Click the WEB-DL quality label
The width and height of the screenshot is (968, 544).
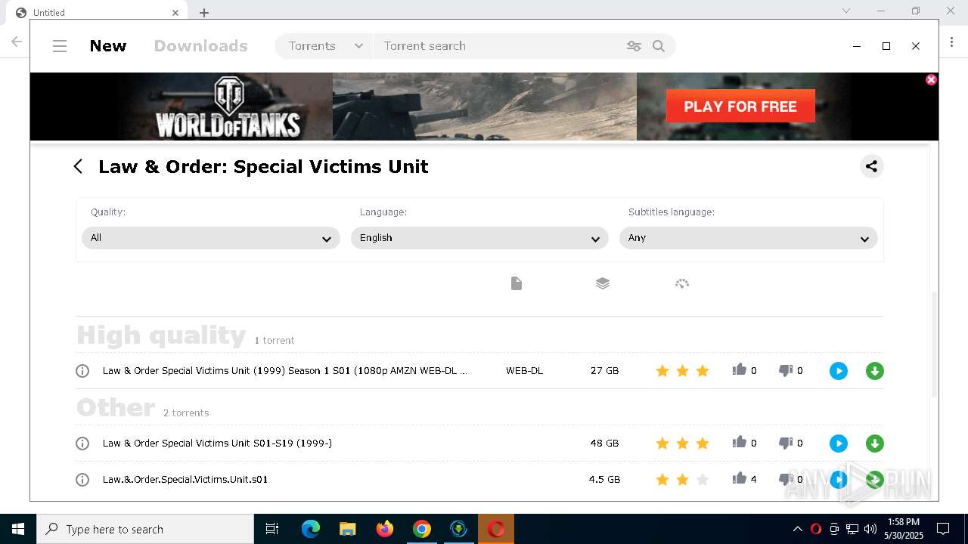pos(524,371)
